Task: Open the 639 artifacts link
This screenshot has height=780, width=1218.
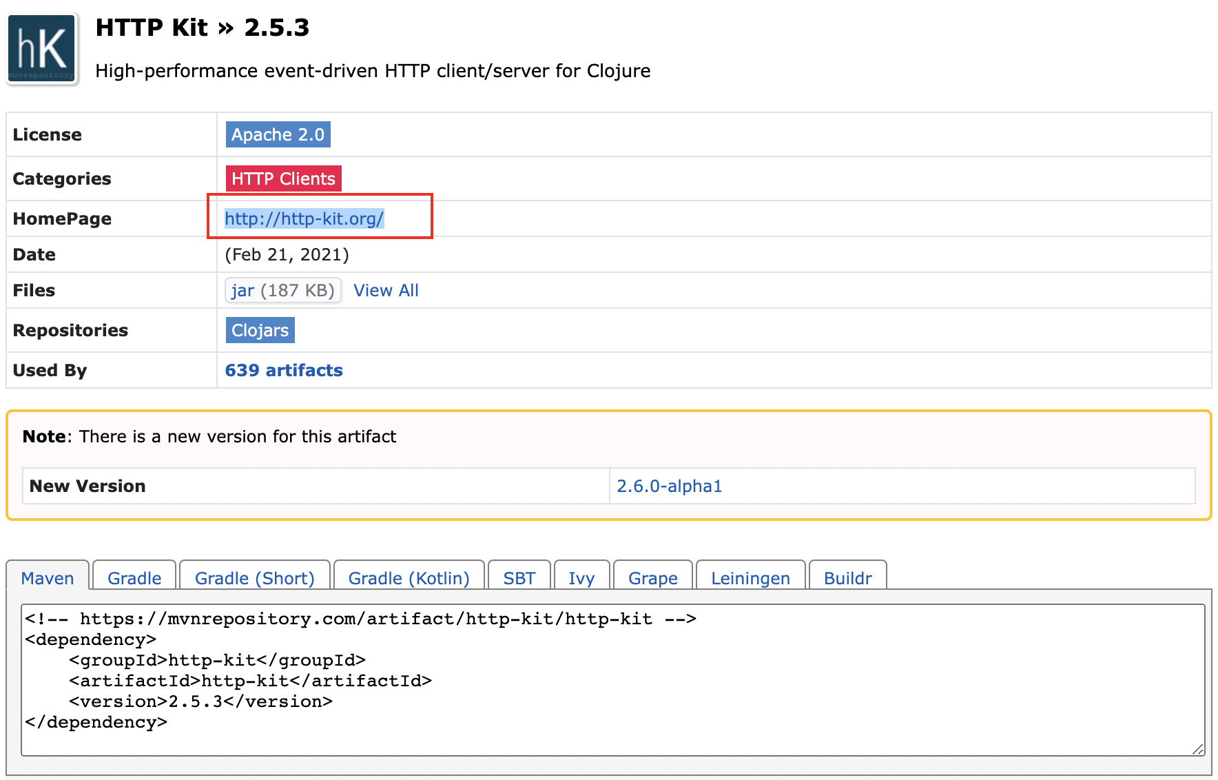Action: (x=284, y=370)
